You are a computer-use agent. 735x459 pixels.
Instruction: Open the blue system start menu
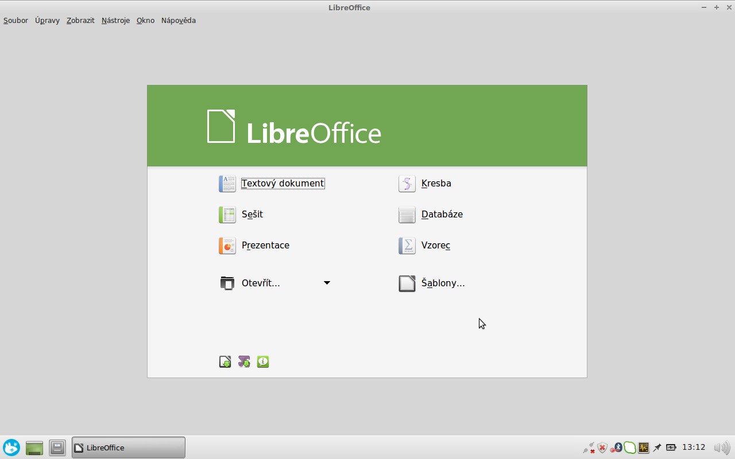(x=11, y=448)
